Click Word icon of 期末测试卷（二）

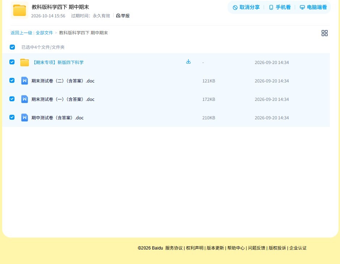pos(25,81)
